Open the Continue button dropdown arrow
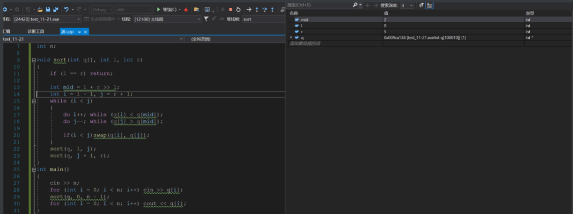The height and width of the screenshot is (214, 573). (180, 10)
